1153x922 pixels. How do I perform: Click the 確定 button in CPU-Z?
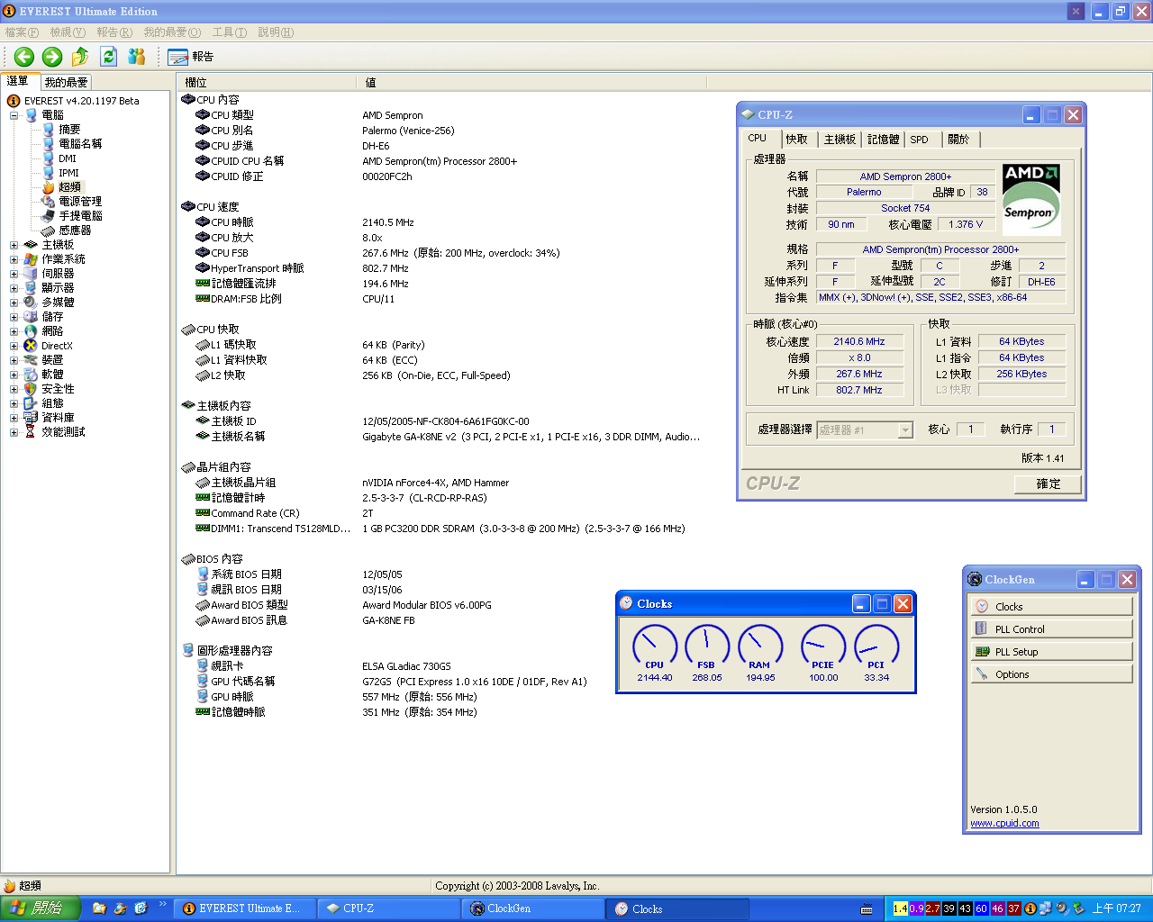[1049, 484]
